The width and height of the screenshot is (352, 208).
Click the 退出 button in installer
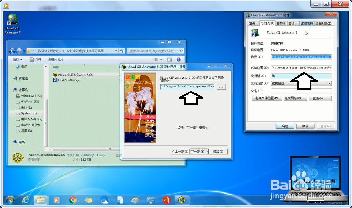point(218,151)
